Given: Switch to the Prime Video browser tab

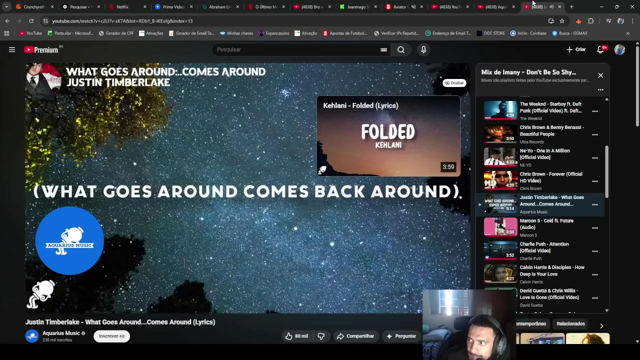Looking at the screenshot, I should point(172,7).
